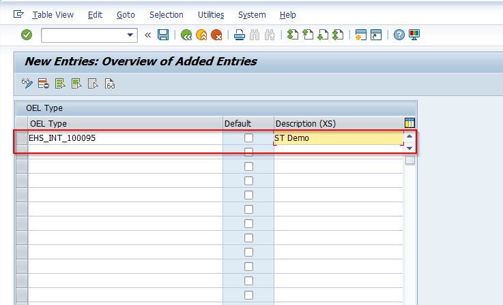Click the Default column header

(248, 123)
